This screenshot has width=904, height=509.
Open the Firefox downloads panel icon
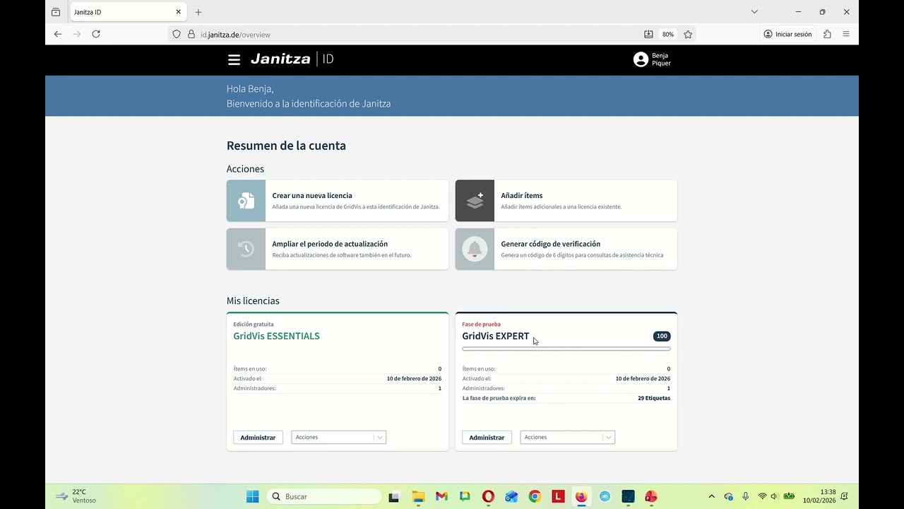pos(648,34)
